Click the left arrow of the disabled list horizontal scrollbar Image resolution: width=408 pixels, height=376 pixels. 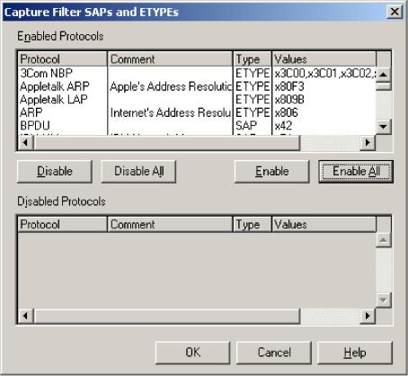[x=26, y=316]
